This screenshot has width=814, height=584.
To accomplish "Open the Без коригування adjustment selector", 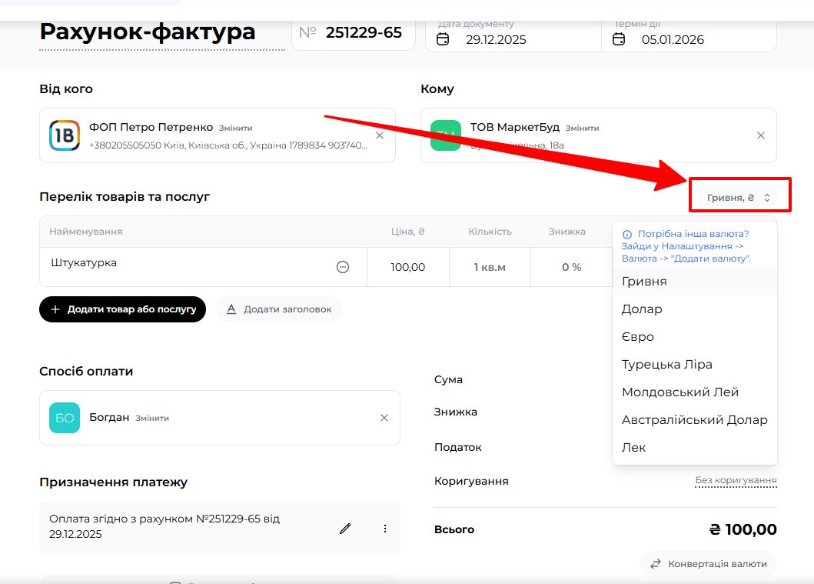I will tap(736, 481).
